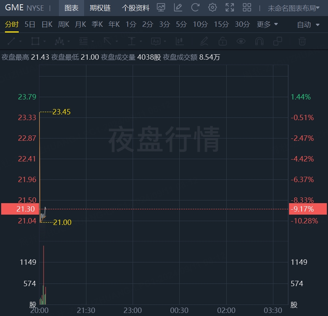
Task: Open the 未命名图表布局 layout dropdown
Action: [294, 8]
